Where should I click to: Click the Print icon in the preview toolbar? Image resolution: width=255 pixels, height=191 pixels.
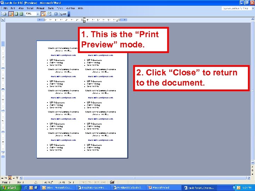click(x=5, y=14)
